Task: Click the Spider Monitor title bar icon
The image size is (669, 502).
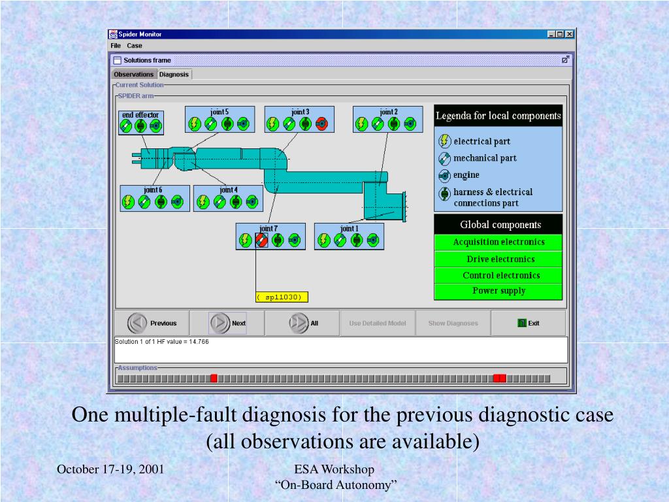Action: pyautogui.click(x=113, y=34)
